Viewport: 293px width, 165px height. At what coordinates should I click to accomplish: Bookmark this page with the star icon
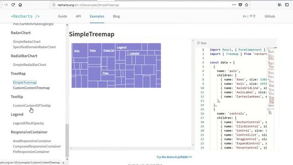pyautogui.click(x=246, y=5)
